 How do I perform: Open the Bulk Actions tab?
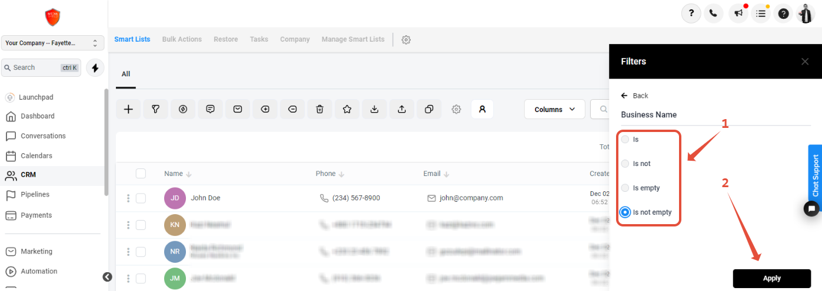[x=182, y=39]
